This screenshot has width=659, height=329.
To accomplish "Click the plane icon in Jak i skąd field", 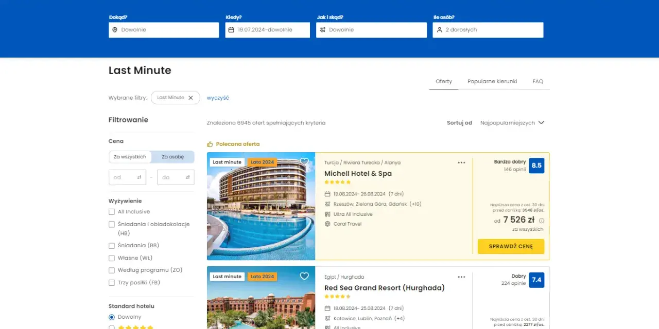I will [x=323, y=30].
